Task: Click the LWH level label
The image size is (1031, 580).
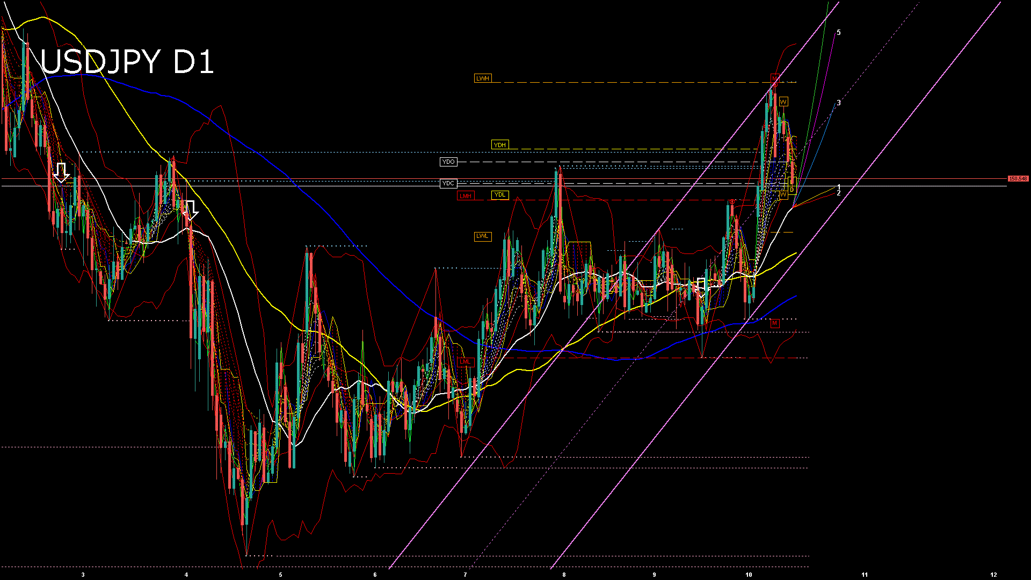Action: (x=482, y=78)
